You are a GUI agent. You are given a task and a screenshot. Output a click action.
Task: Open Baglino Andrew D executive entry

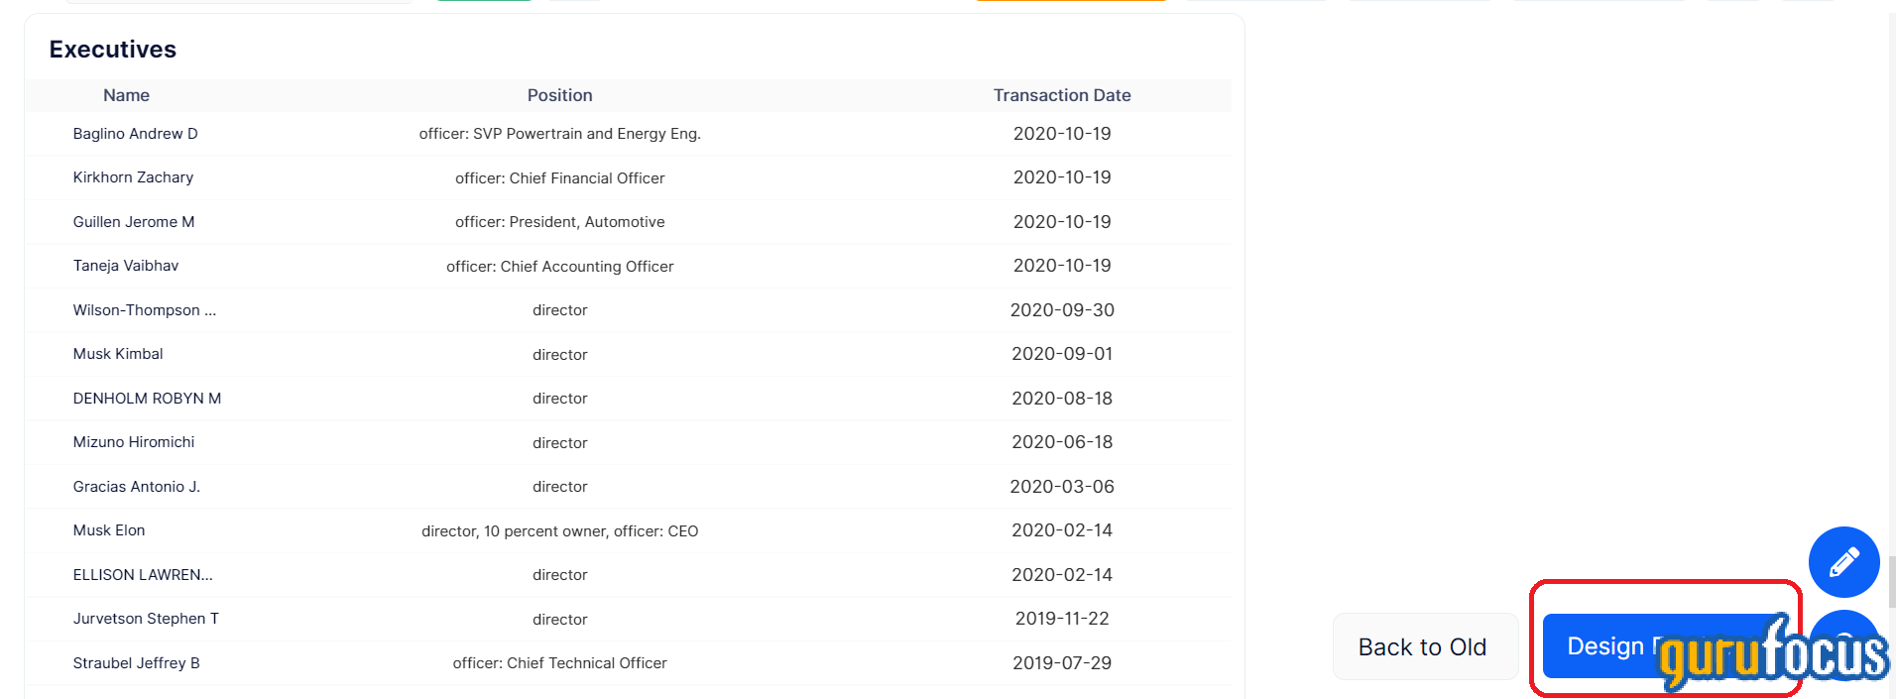pyautogui.click(x=135, y=134)
